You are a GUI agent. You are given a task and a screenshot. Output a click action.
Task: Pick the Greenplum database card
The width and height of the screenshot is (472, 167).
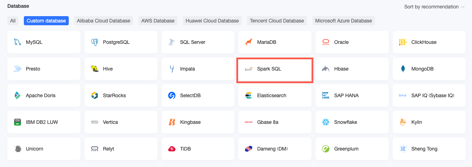pos(352,149)
